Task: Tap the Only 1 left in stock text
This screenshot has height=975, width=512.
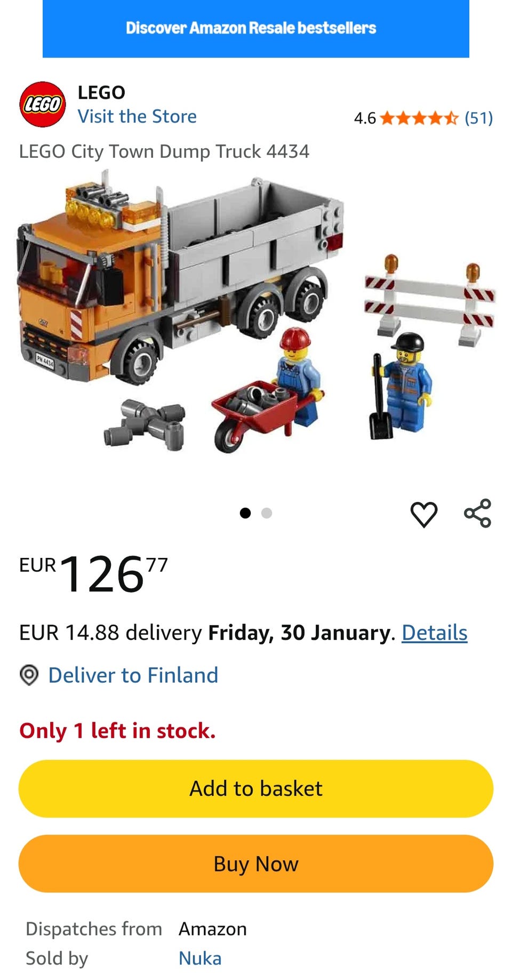Action: point(117,731)
